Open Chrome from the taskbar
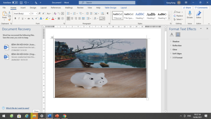 pos(64,116)
